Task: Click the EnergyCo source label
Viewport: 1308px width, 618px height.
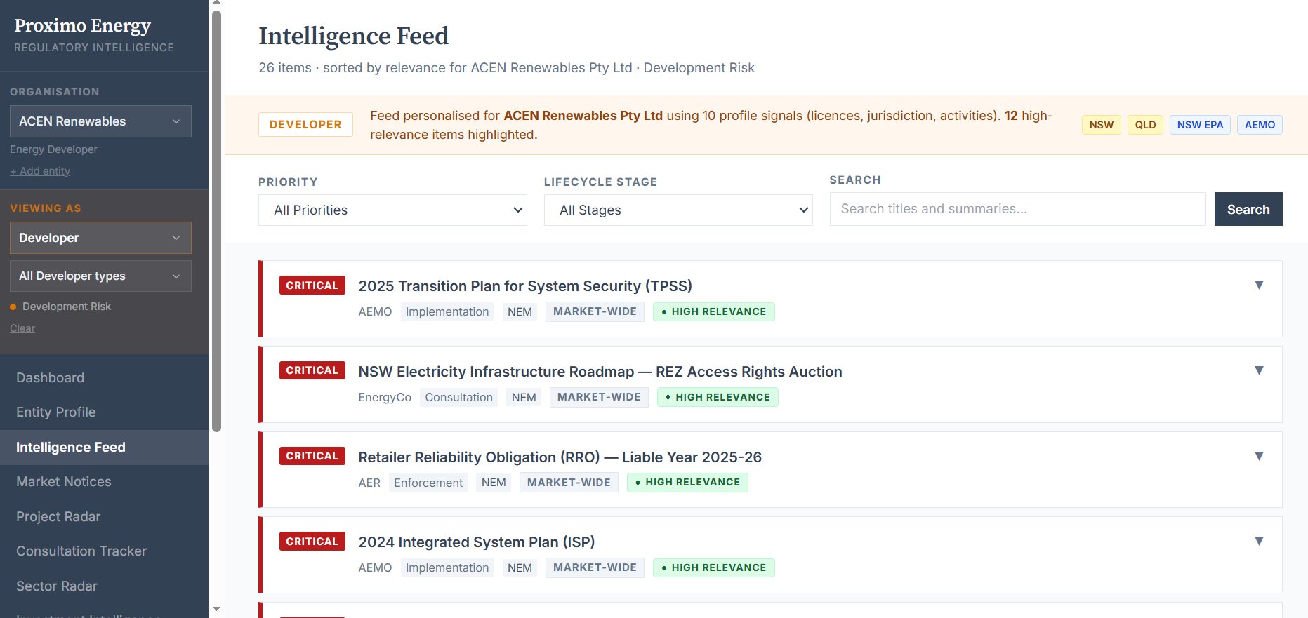Action: pos(385,397)
